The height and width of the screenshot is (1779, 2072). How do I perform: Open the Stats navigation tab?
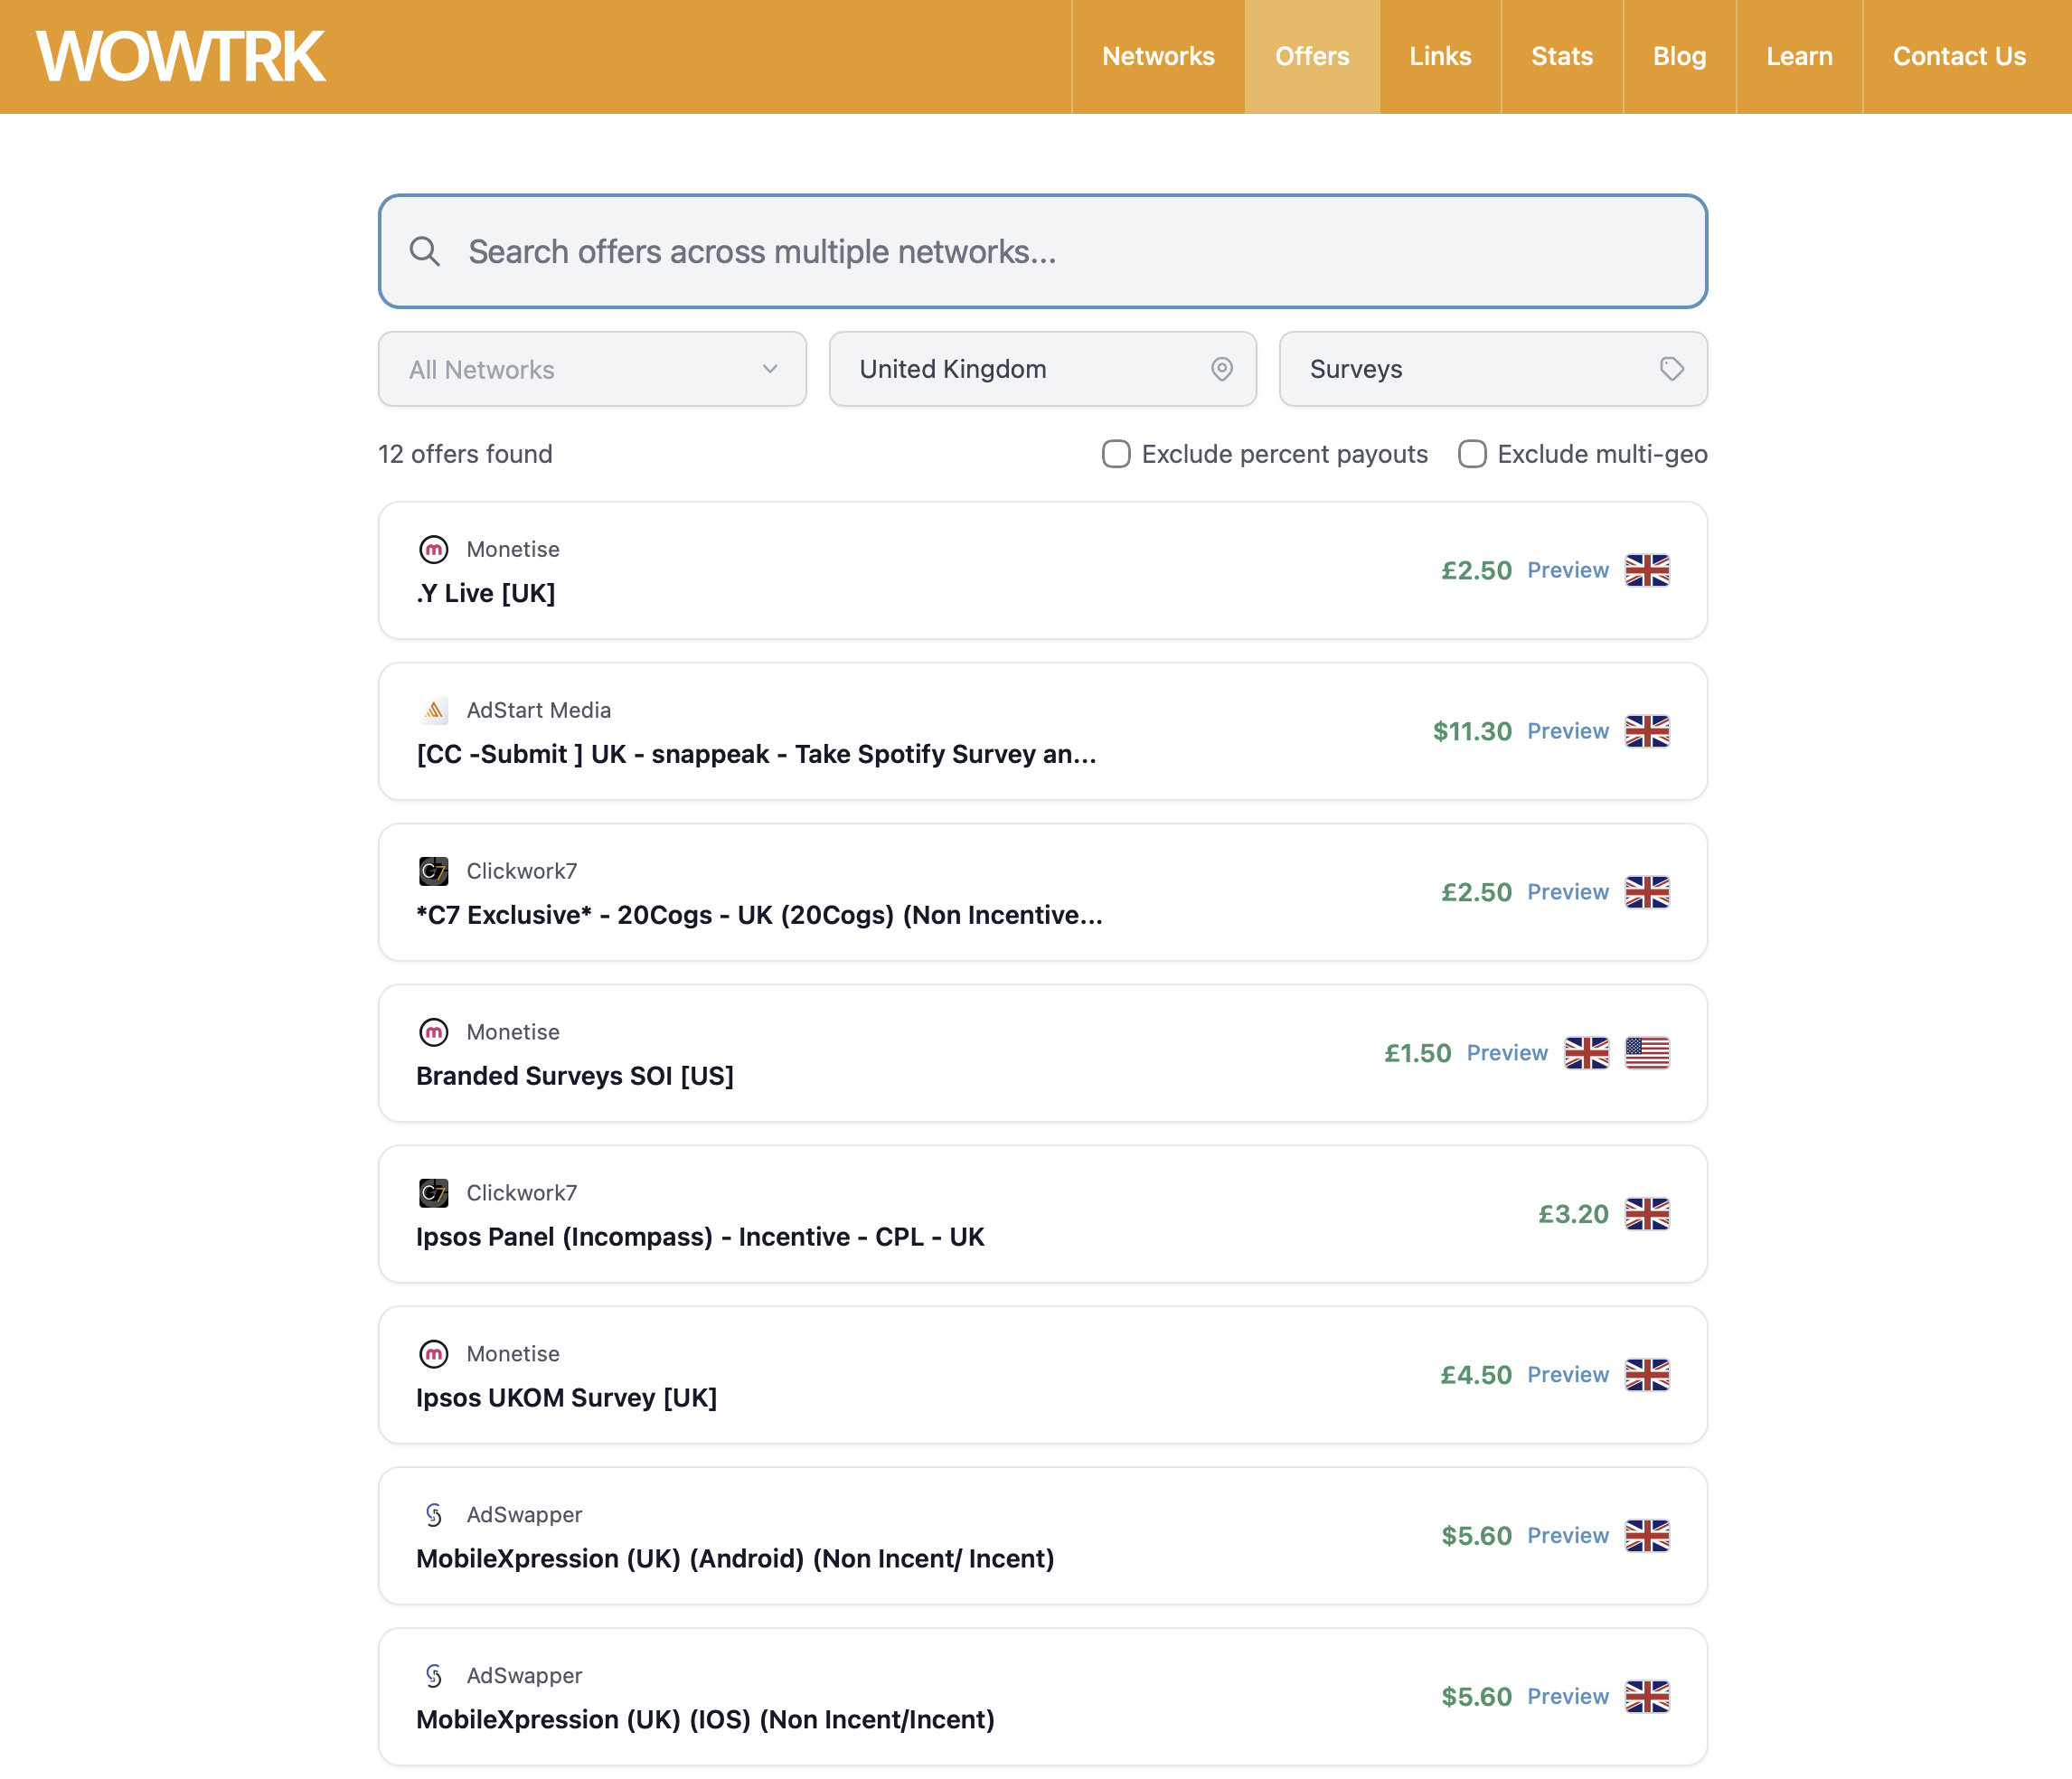point(1561,57)
